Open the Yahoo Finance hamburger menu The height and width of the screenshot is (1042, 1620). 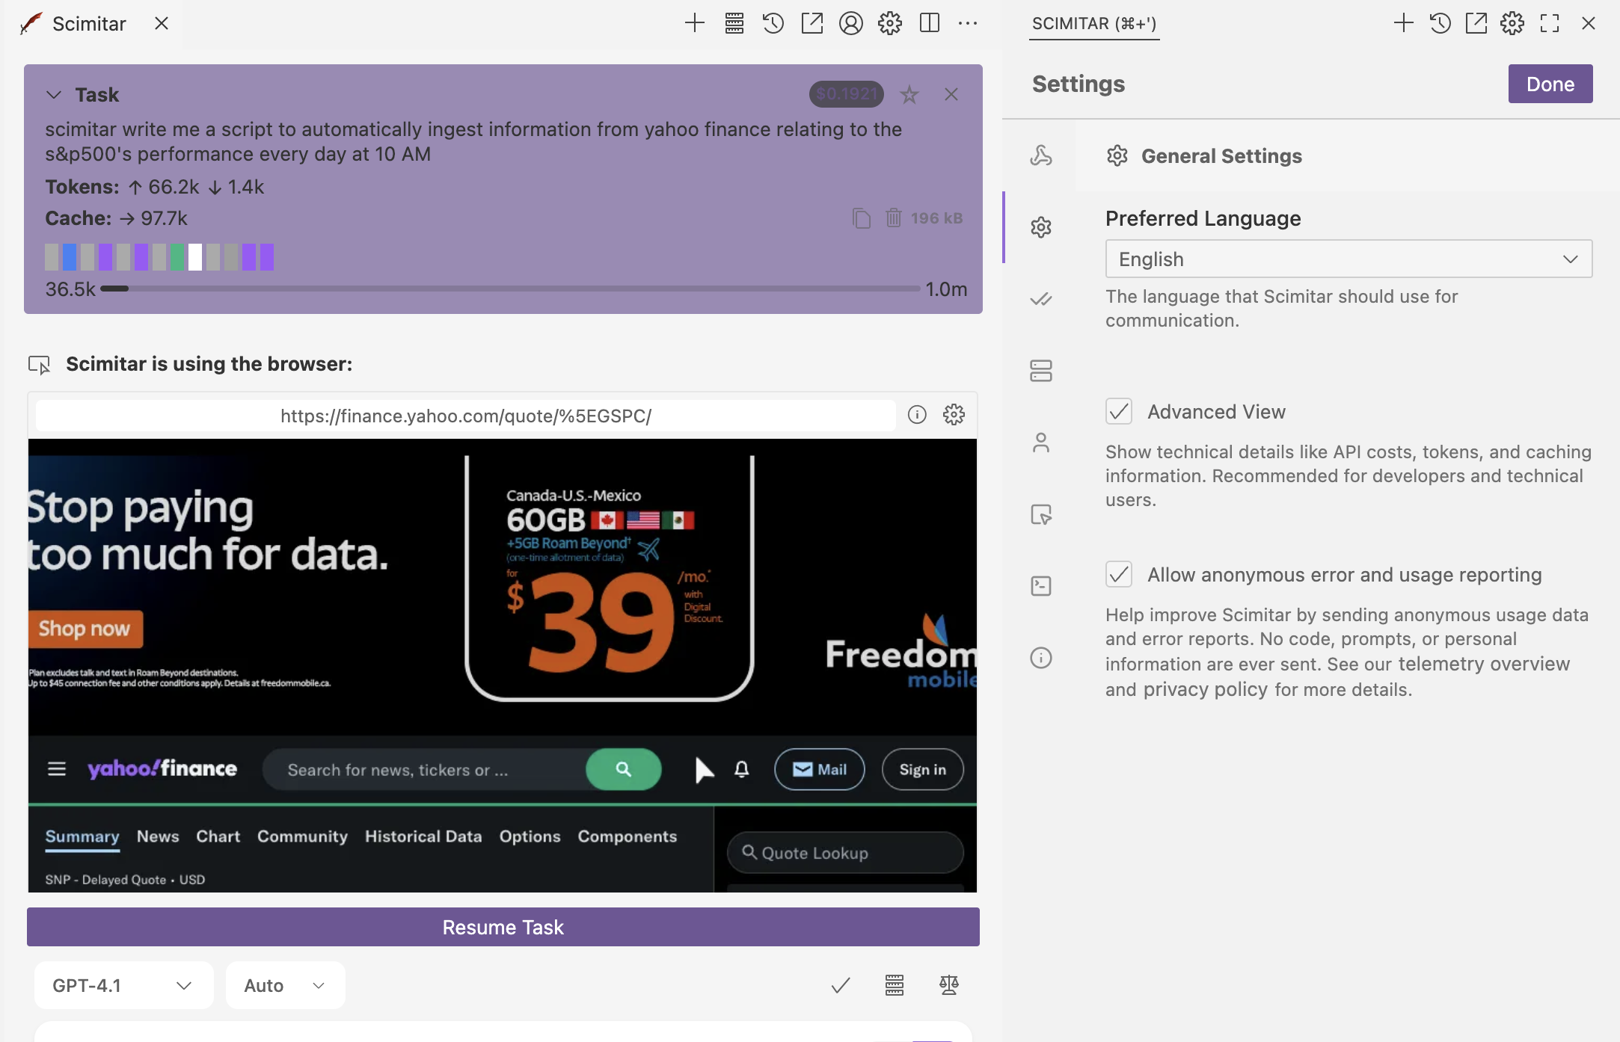coord(57,768)
